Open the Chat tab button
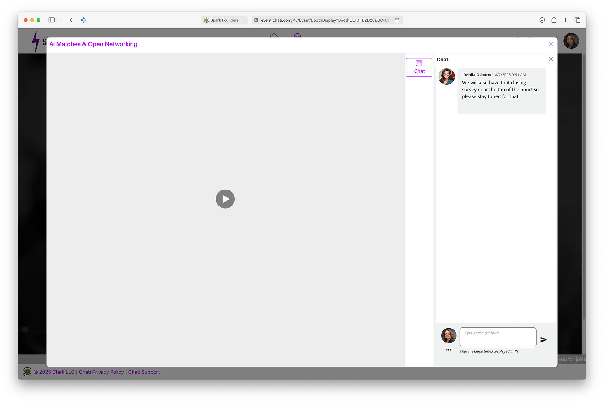 coord(419,67)
